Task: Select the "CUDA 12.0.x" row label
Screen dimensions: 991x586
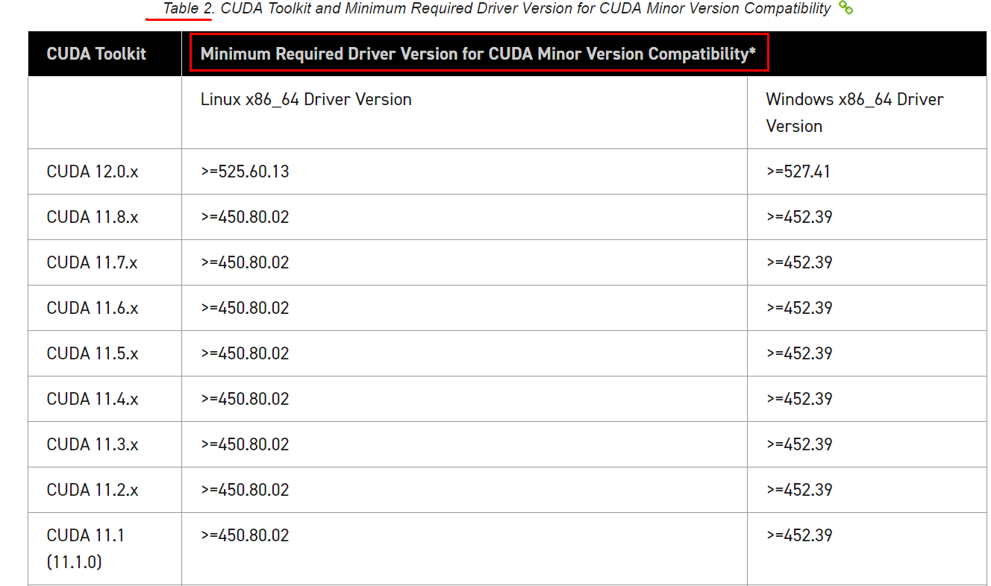Action: pos(93,171)
